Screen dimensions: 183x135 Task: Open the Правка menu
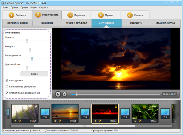point(14,7)
